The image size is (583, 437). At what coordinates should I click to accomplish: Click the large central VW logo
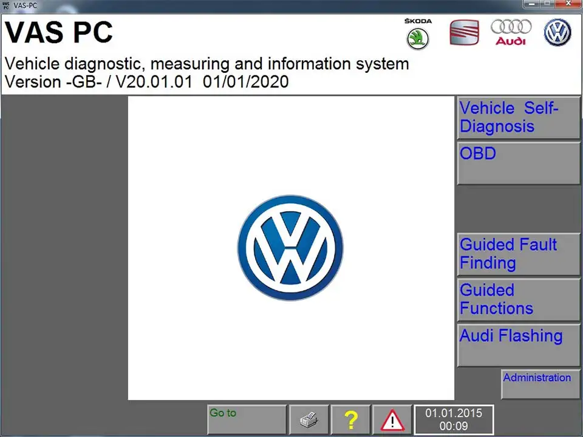pos(290,248)
